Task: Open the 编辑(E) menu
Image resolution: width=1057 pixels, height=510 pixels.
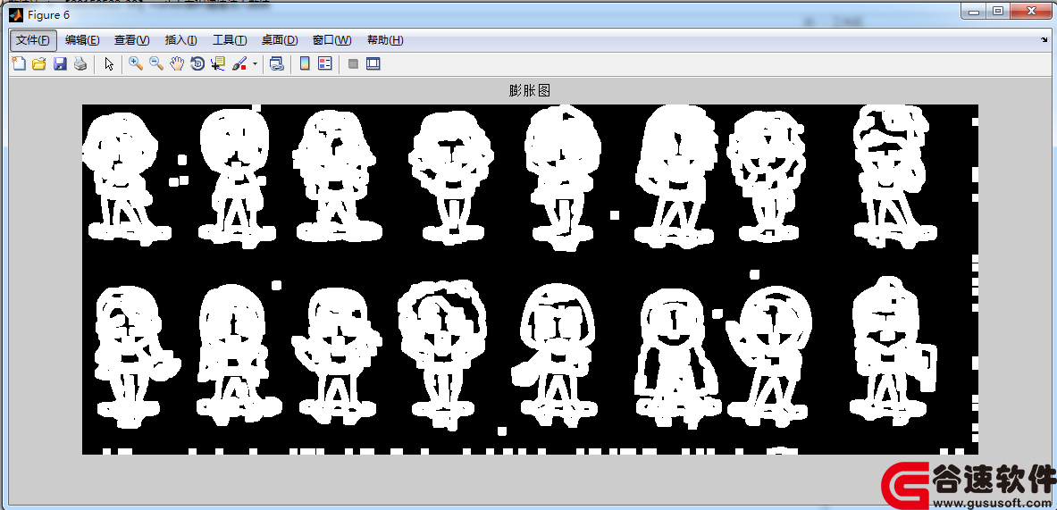Action: click(82, 40)
